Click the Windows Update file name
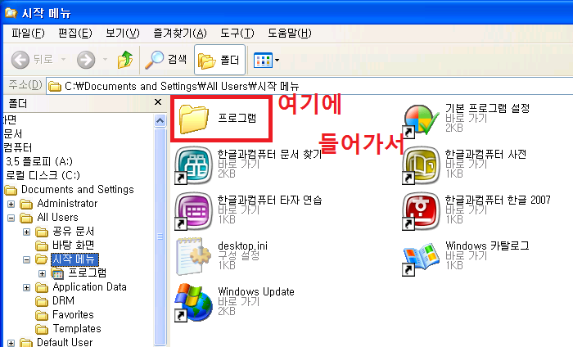This screenshot has width=573, height=347. (256, 292)
